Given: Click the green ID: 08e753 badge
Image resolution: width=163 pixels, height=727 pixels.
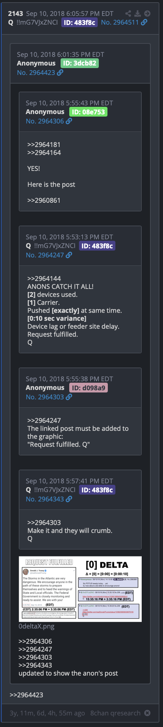Looking at the screenshot, I should pyautogui.click(x=88, y=112).
